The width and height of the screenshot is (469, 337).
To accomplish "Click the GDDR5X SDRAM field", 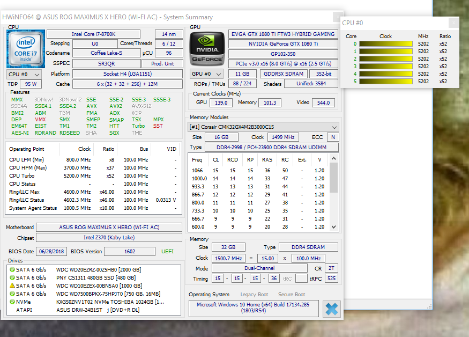I will click(283, 74).
